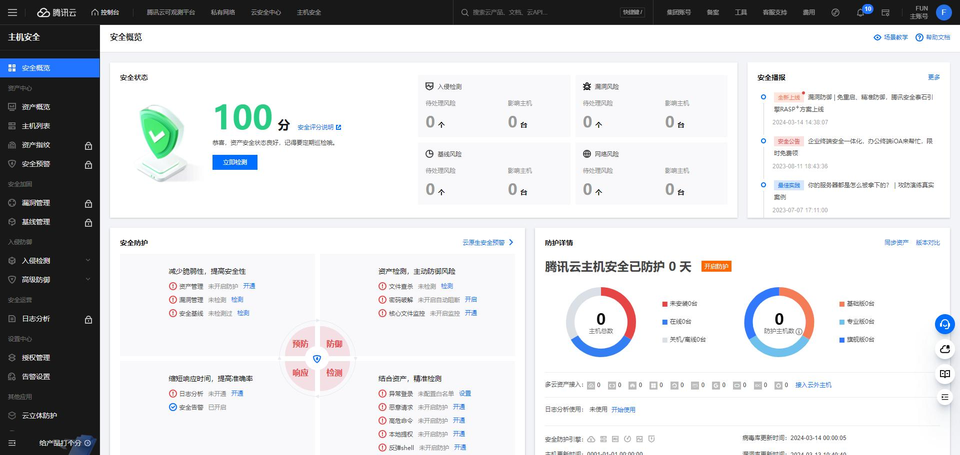Click the 给产品打个分 rating entry
This screenshot has width=960, height=455.
coord(65,443)
